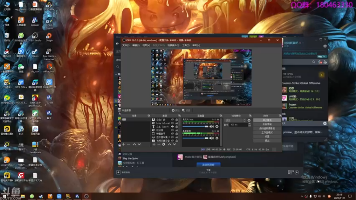Click Steam library search magnifier icon
Screen dimensions: 356x200
click(x=118, y=67)
